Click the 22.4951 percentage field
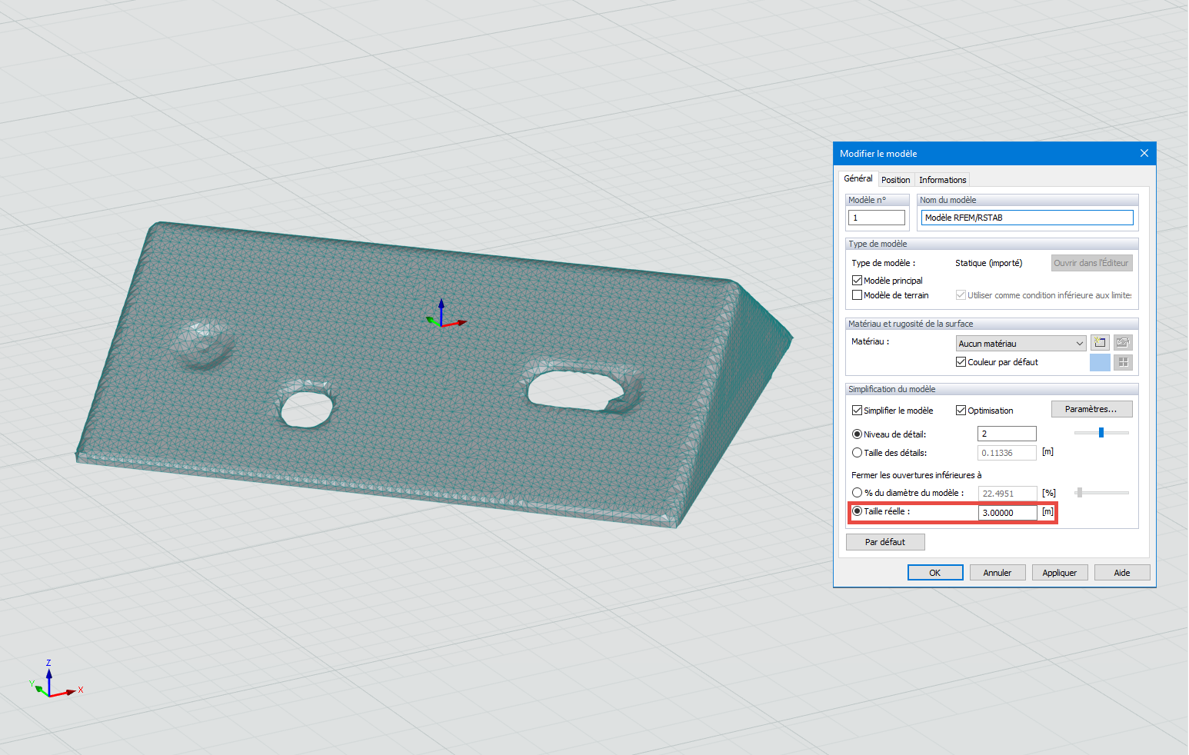 [x=1007, y=494]
